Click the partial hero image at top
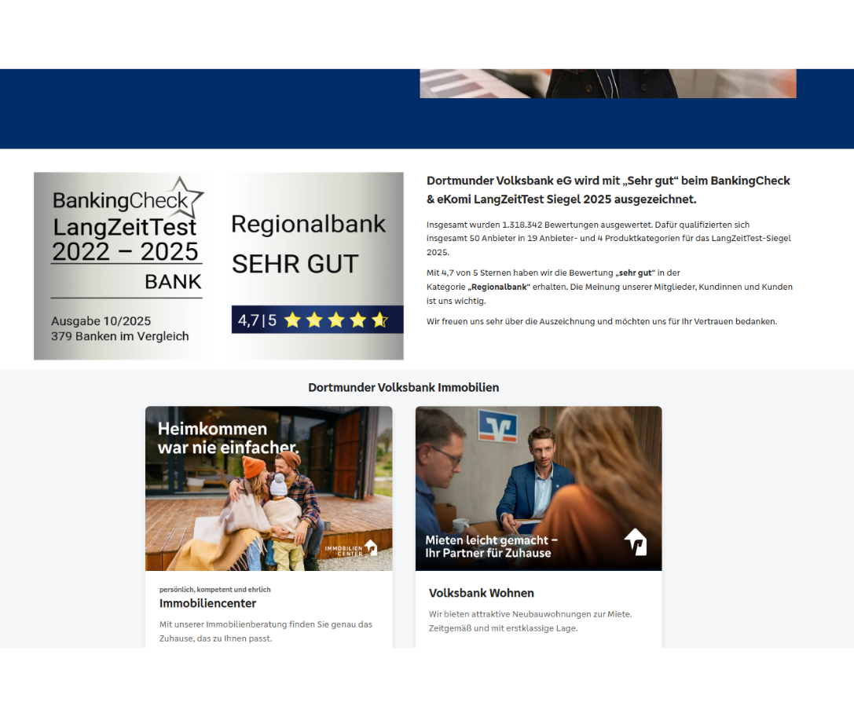 [x=607, y=83]
